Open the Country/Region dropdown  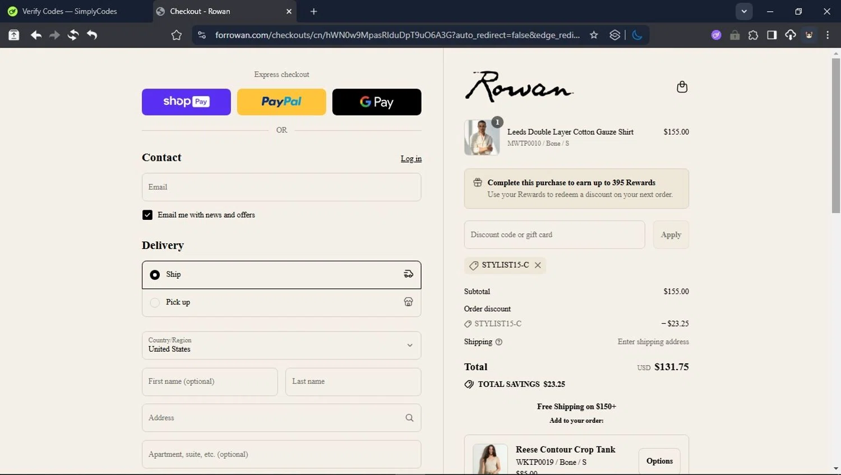coord(281,345)
